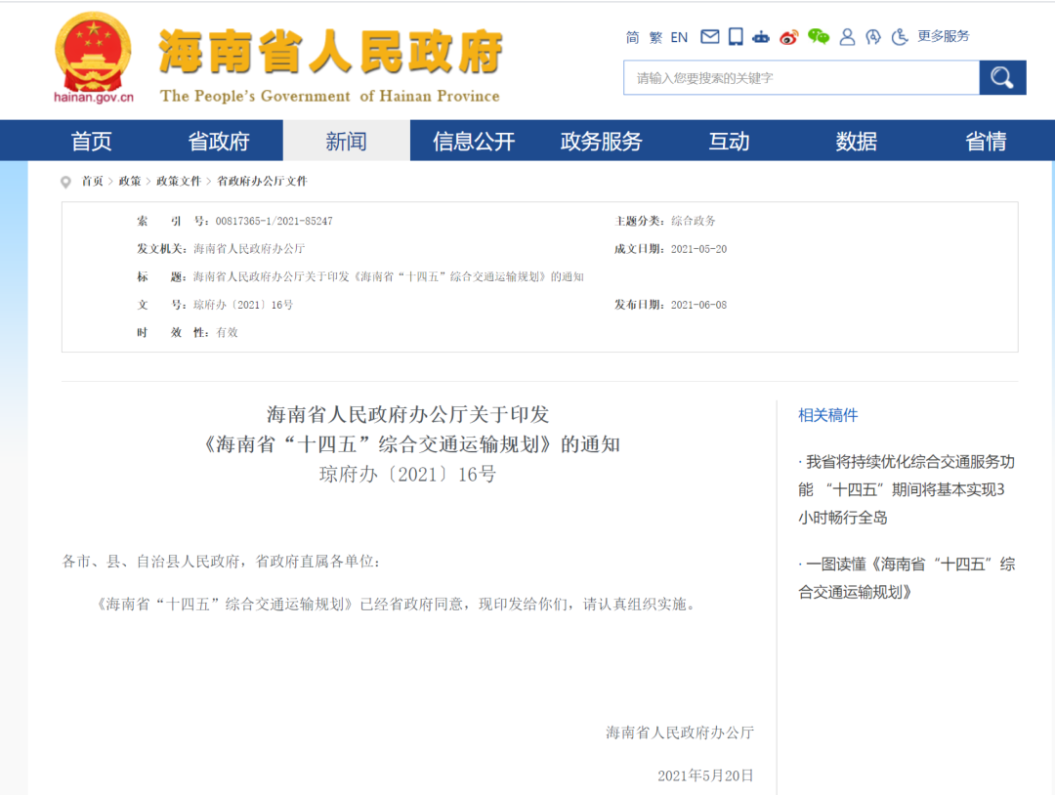Open the robot assistant icon
The height and width of the screenshot is (795, 1055).
762,37
